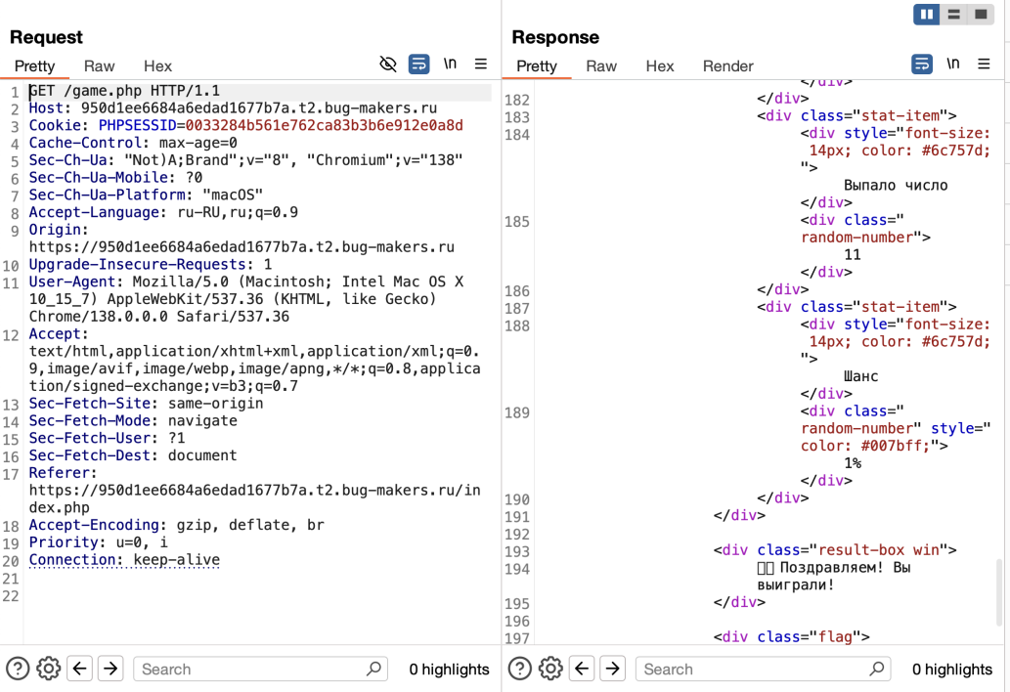Click the Response panel vertical scrollbar
The image size is (1010, 692).
point(999,592)
